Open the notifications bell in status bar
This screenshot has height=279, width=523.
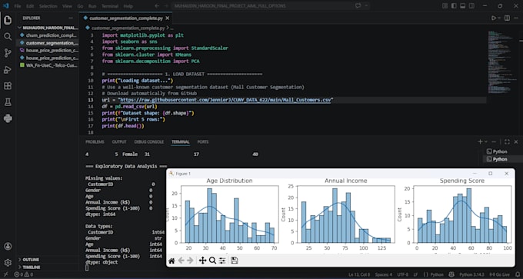pyautogui.click(x=518, y=274)
